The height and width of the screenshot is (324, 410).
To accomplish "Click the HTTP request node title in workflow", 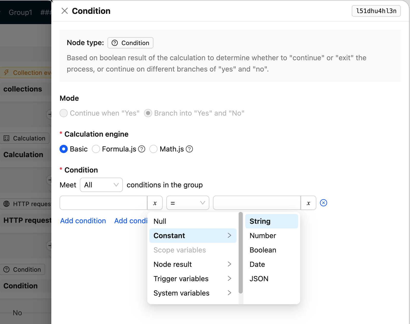I will [x=27, y=220].
